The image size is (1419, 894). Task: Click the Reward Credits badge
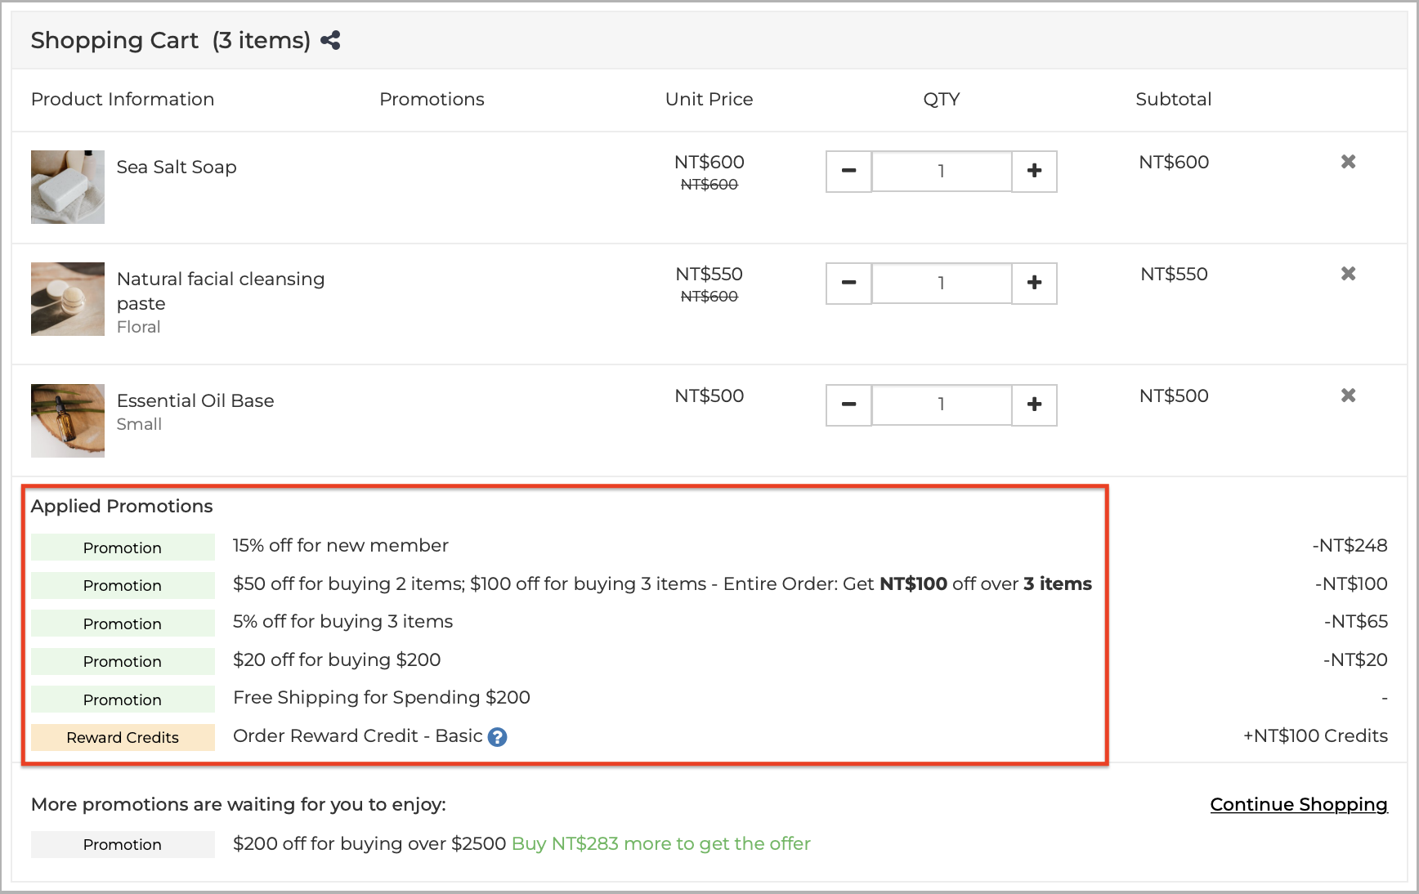[122, 737]
